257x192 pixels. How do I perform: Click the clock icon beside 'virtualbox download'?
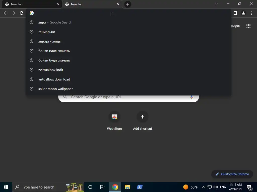[x=32, y=79]
